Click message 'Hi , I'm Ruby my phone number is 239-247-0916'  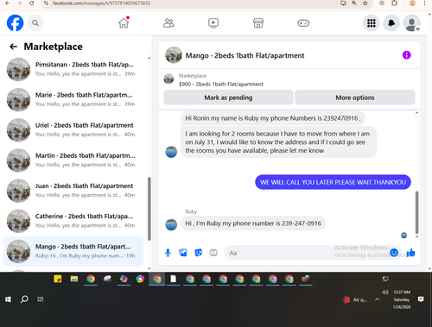click(x=253, y=223)
